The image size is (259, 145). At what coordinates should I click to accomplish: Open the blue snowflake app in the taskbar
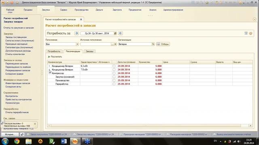pos(87,141)
